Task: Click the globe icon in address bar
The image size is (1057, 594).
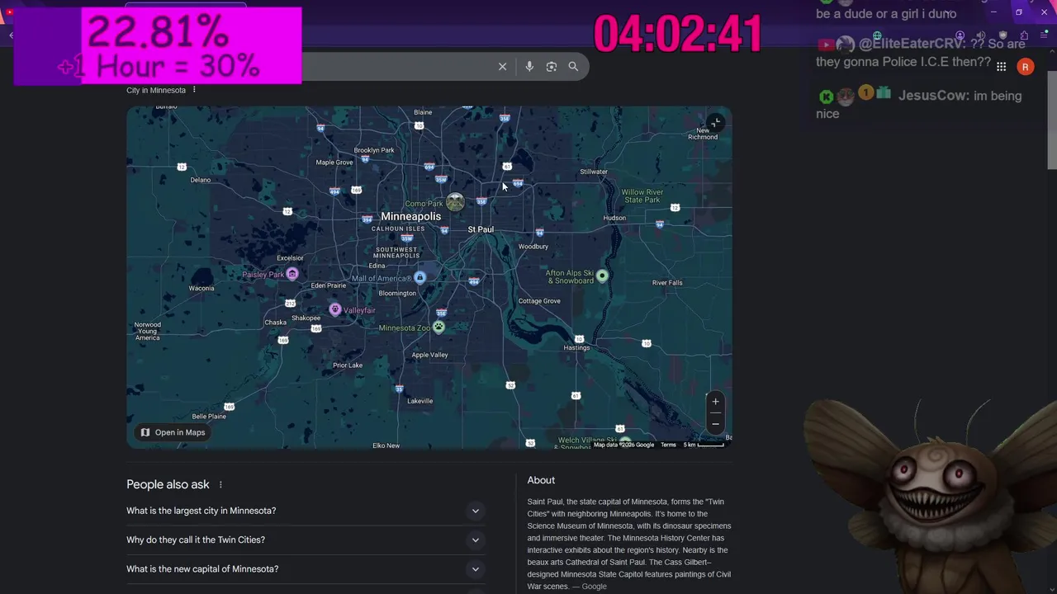Action: 876,35
